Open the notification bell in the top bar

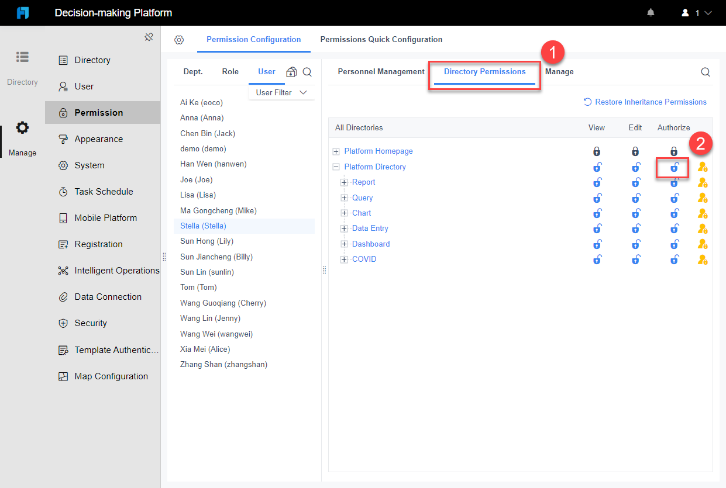coord(651,12)
